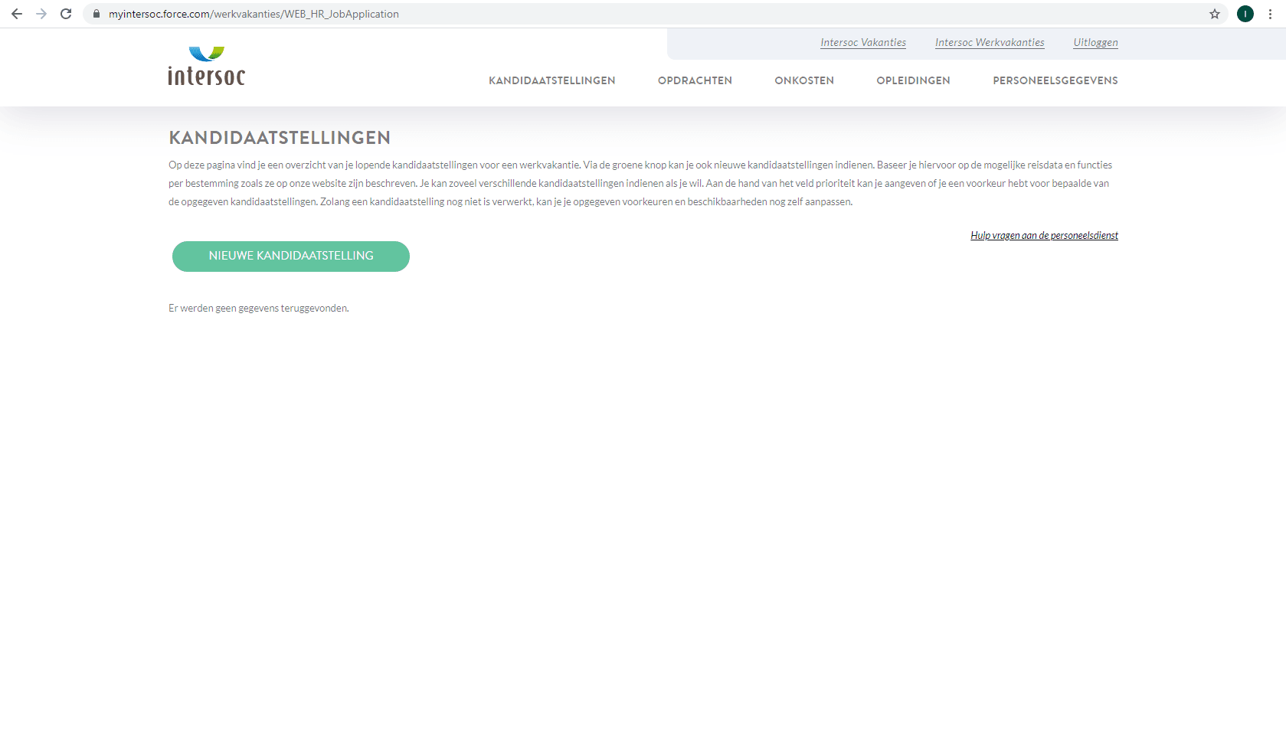
Task: Open the Intersoc Vakanties link
Action: click(x=863, y=43)
